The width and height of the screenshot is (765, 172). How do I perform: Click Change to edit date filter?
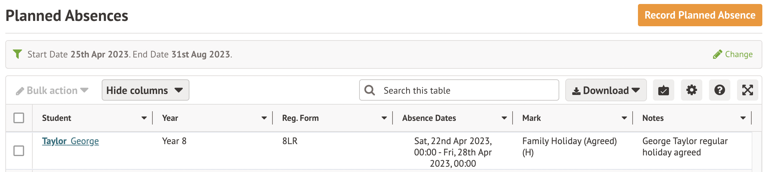pyautogui.click(x=738, y=54)
